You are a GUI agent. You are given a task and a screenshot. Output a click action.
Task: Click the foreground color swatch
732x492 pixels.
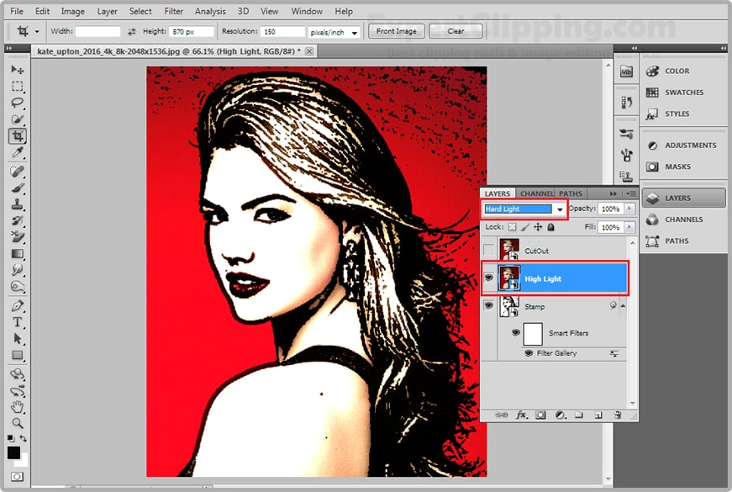[13, 452]
